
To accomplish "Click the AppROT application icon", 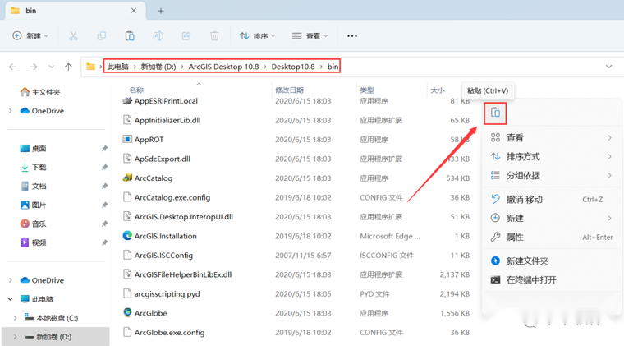I will click(127, 139).
